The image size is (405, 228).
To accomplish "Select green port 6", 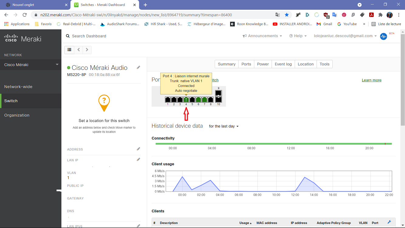I will pos(198,100).
